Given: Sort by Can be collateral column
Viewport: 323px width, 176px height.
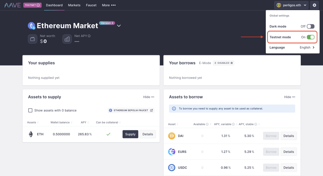Looking at the screenshot, I should tap(108, 122).
